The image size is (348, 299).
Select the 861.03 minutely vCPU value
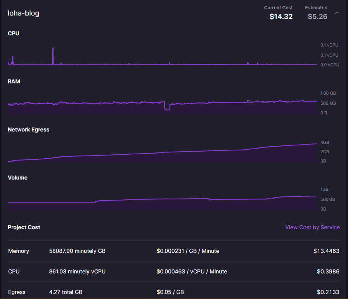tap(77, 271)
